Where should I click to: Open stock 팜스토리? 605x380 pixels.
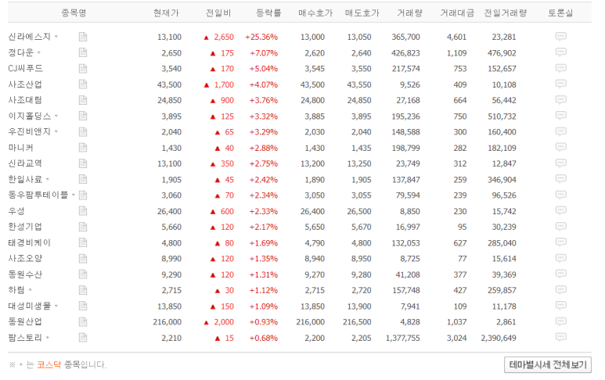click(25, 338)
